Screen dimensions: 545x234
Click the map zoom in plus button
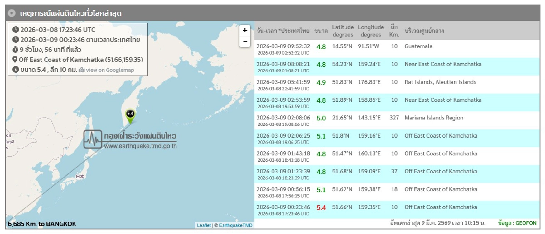tap(245, 30)
